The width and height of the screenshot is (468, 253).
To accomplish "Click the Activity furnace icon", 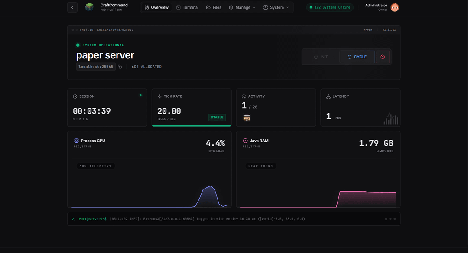I will (x=247, y=117).
